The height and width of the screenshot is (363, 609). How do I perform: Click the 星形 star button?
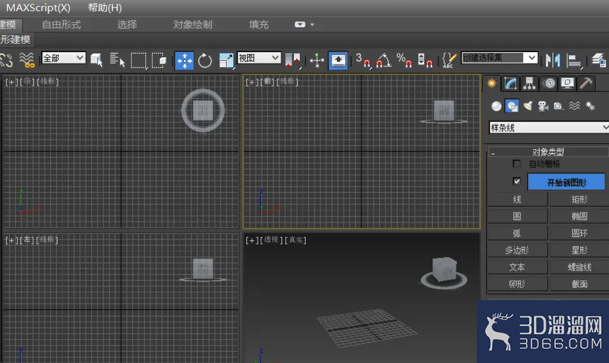click(x=579, y=250)
